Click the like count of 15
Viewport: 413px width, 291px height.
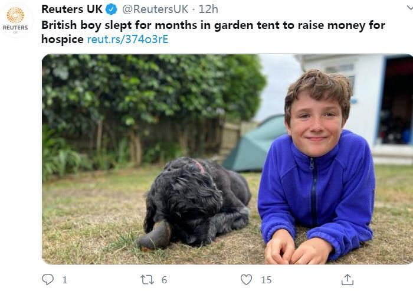click(x=266, y=280)
